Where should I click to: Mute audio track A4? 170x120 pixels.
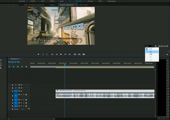click(22, 106)
